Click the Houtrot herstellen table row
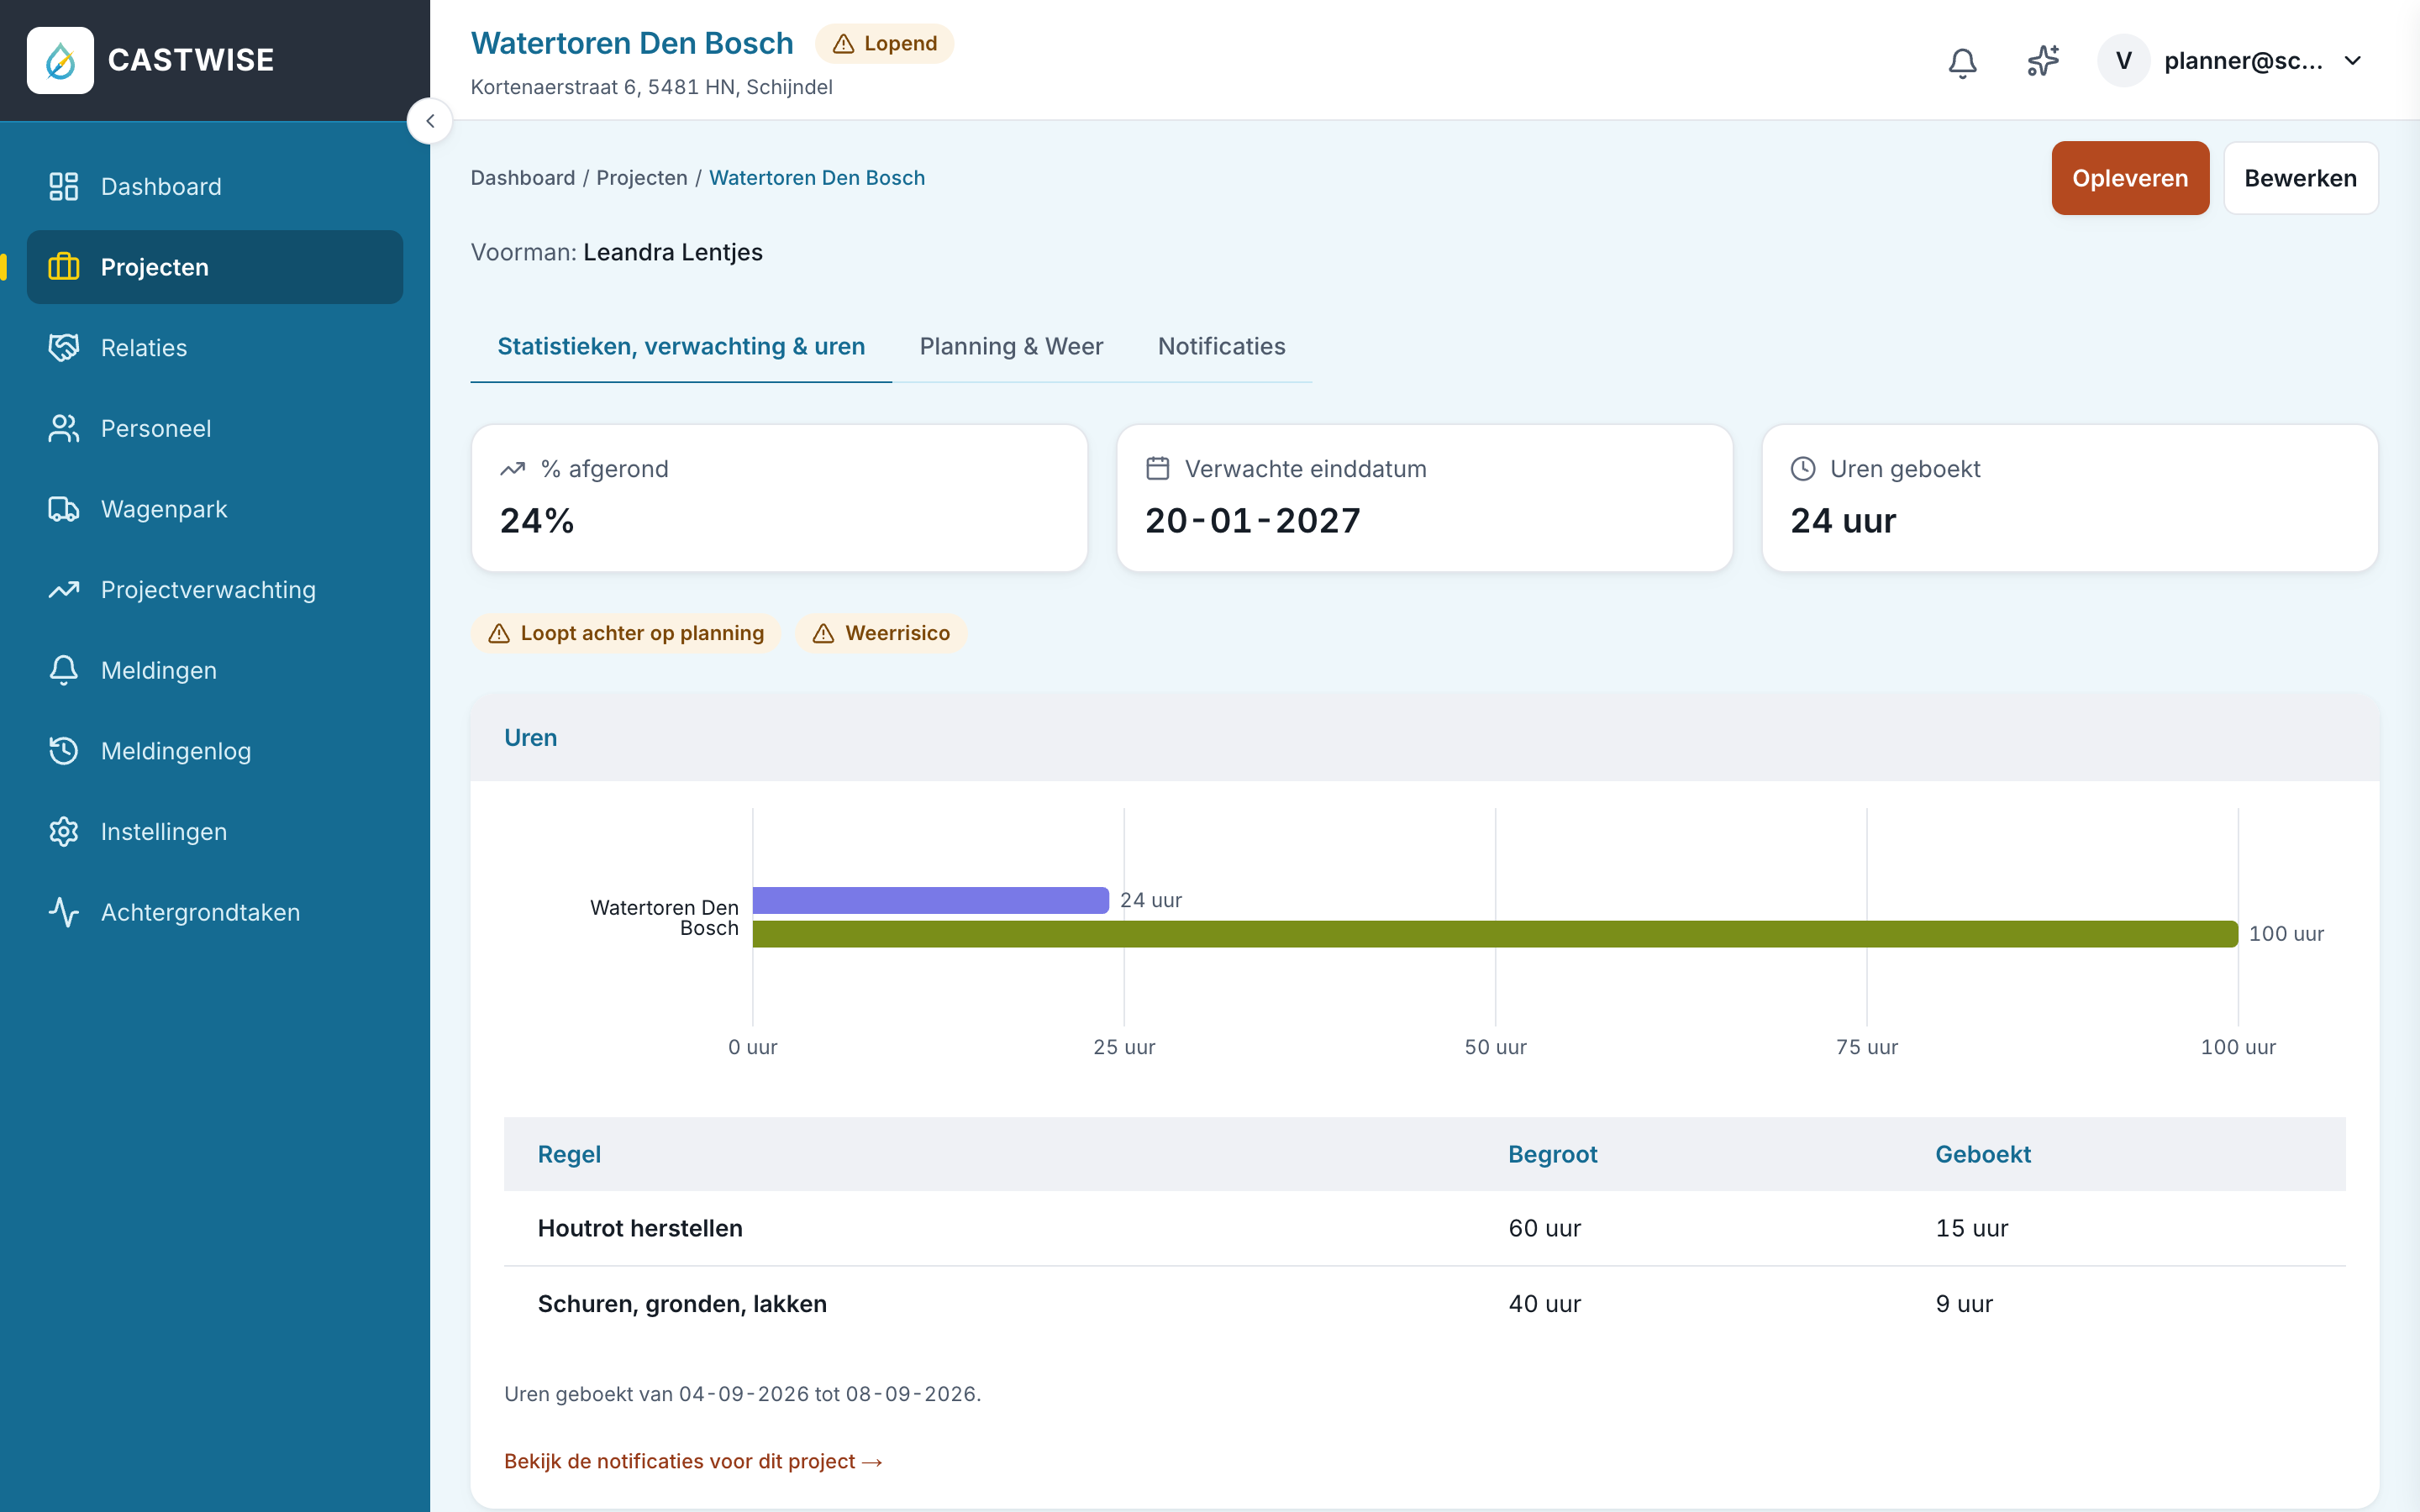The width and height of the screenshot is (2420, 1512). (1424, 1228)
